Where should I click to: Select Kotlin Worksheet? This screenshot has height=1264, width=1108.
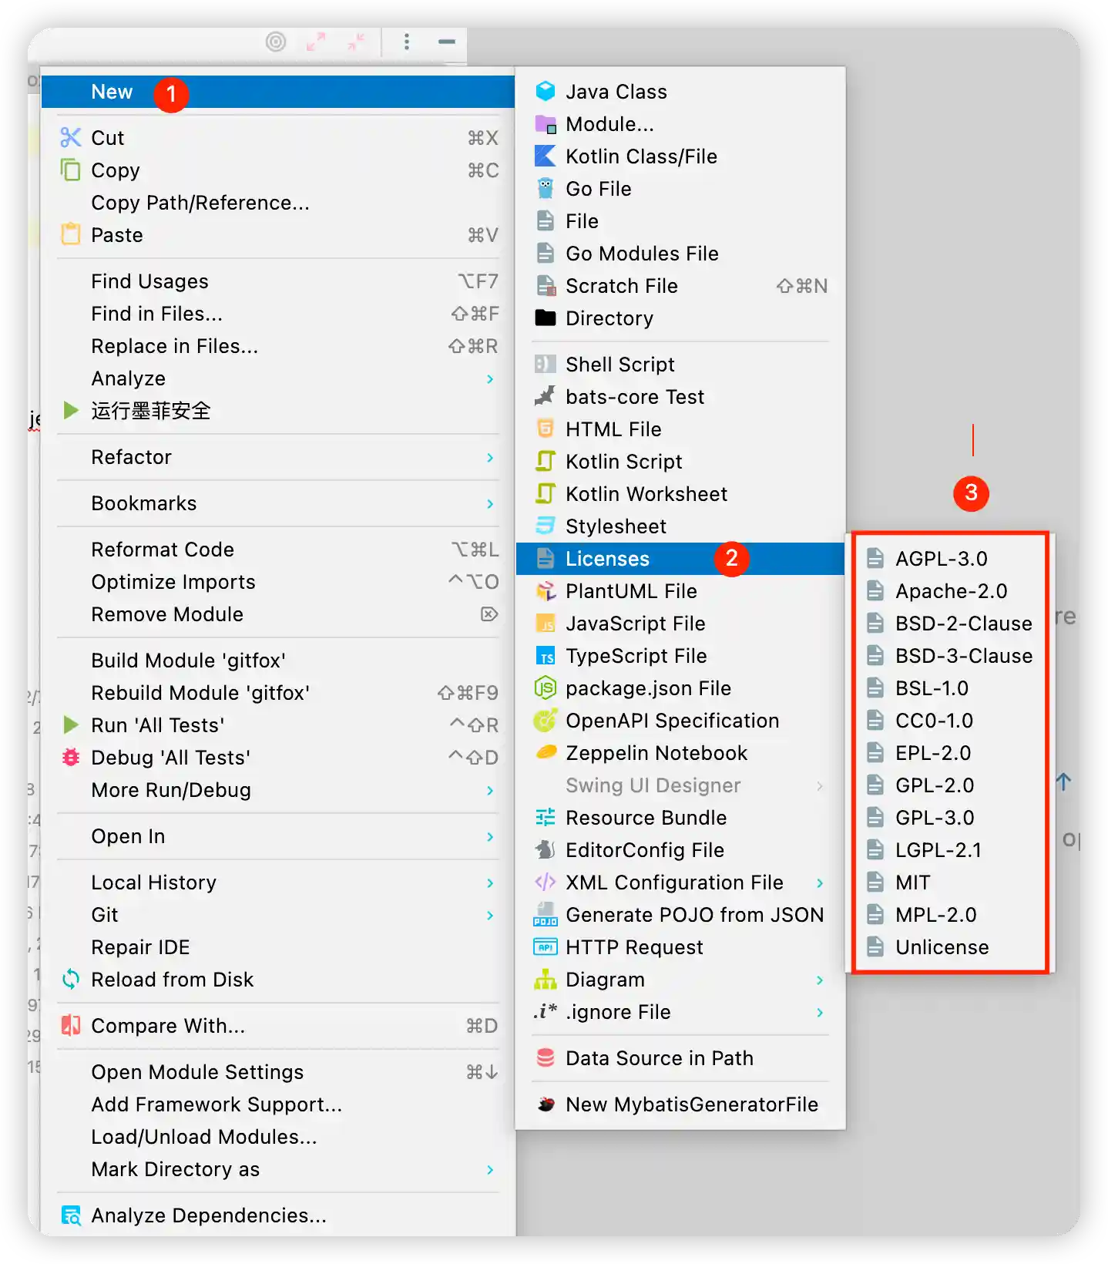click(680, 494)
